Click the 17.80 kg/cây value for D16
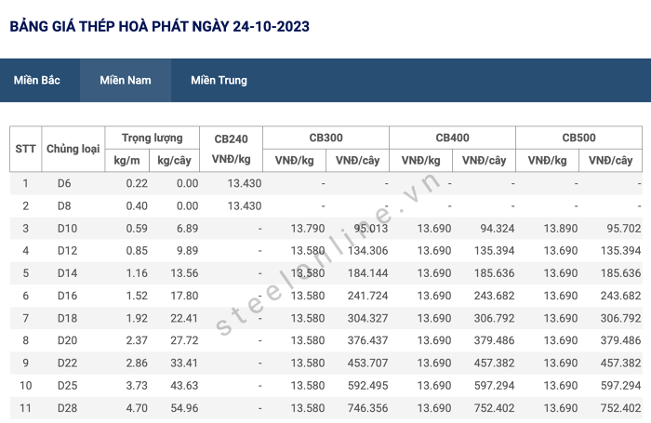Viewport: 651px width, 423px height. [184, 296]
